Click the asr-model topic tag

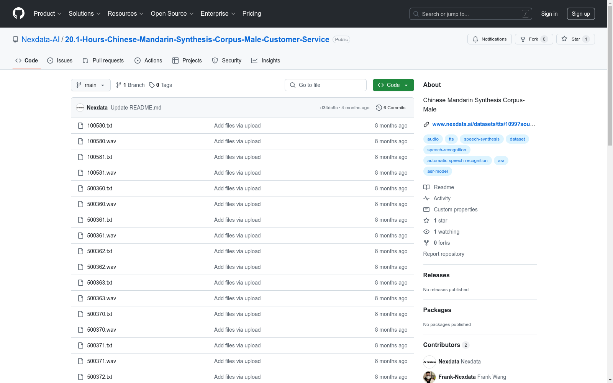click(438, 171)
